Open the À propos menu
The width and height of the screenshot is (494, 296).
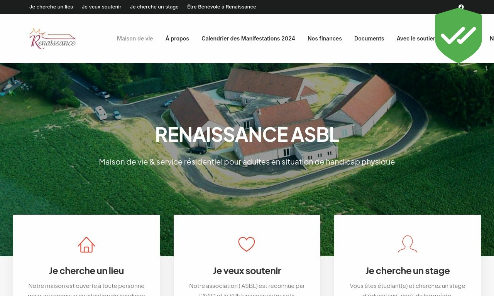pyautogui.click(x=177, y=39)
